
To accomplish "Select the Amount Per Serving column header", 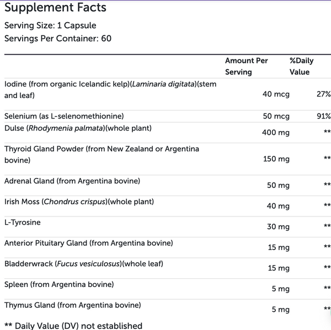I will pyautogui.click(x=247, y=66).
